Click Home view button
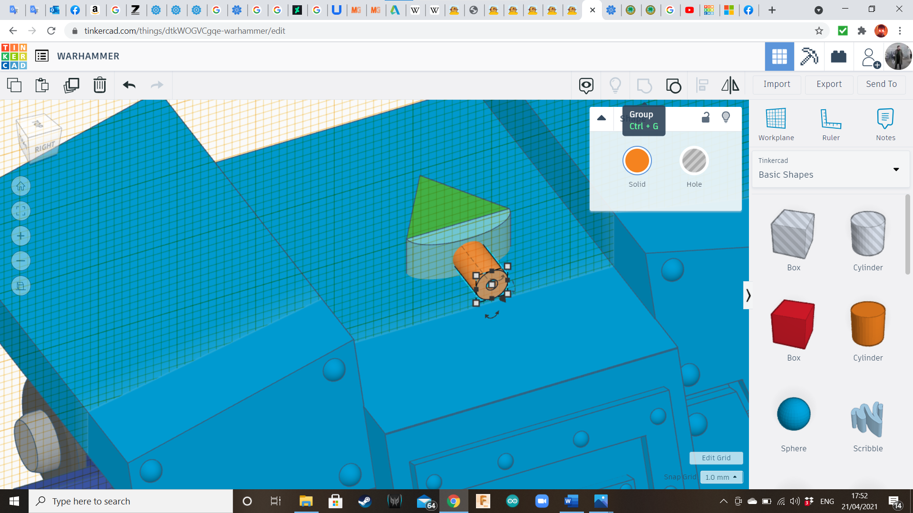The image size is (913, 513). point(21,186)
